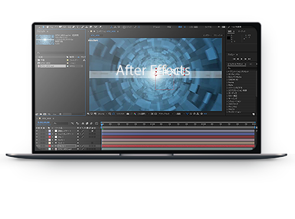Viewport: 295px width, 219px height.
Task: Open the Graph Editor in timeline
Action: [97, 123]
